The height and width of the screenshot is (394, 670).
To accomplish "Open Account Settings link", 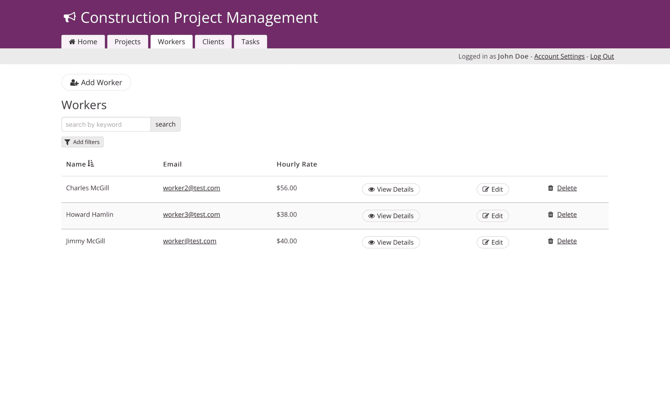I will [559, 56].
